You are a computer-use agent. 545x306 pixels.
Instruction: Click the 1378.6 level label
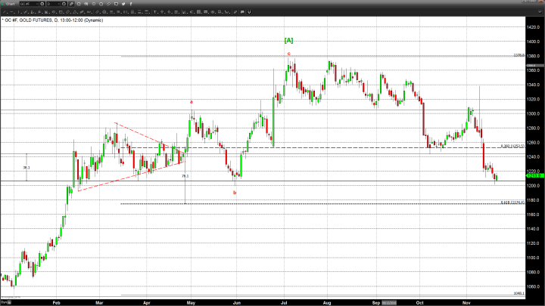519,55
